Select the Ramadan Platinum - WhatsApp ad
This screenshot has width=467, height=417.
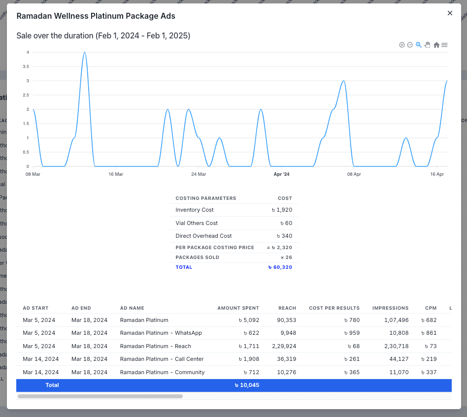161,333
